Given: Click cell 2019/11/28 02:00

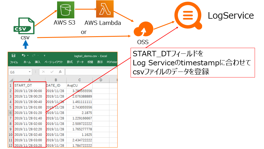Looking at the screenshot, I should coord(29,124).
